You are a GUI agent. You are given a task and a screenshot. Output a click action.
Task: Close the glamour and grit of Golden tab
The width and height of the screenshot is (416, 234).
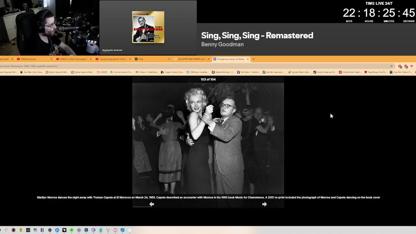pyautogui.click(x=248, y=59)
